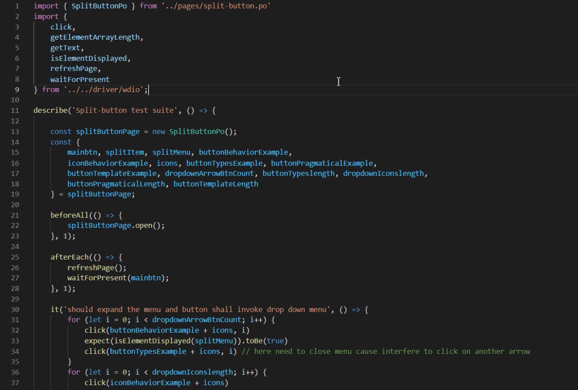Click 'buttonTypesExample' on line 16

tap(224, 163)
